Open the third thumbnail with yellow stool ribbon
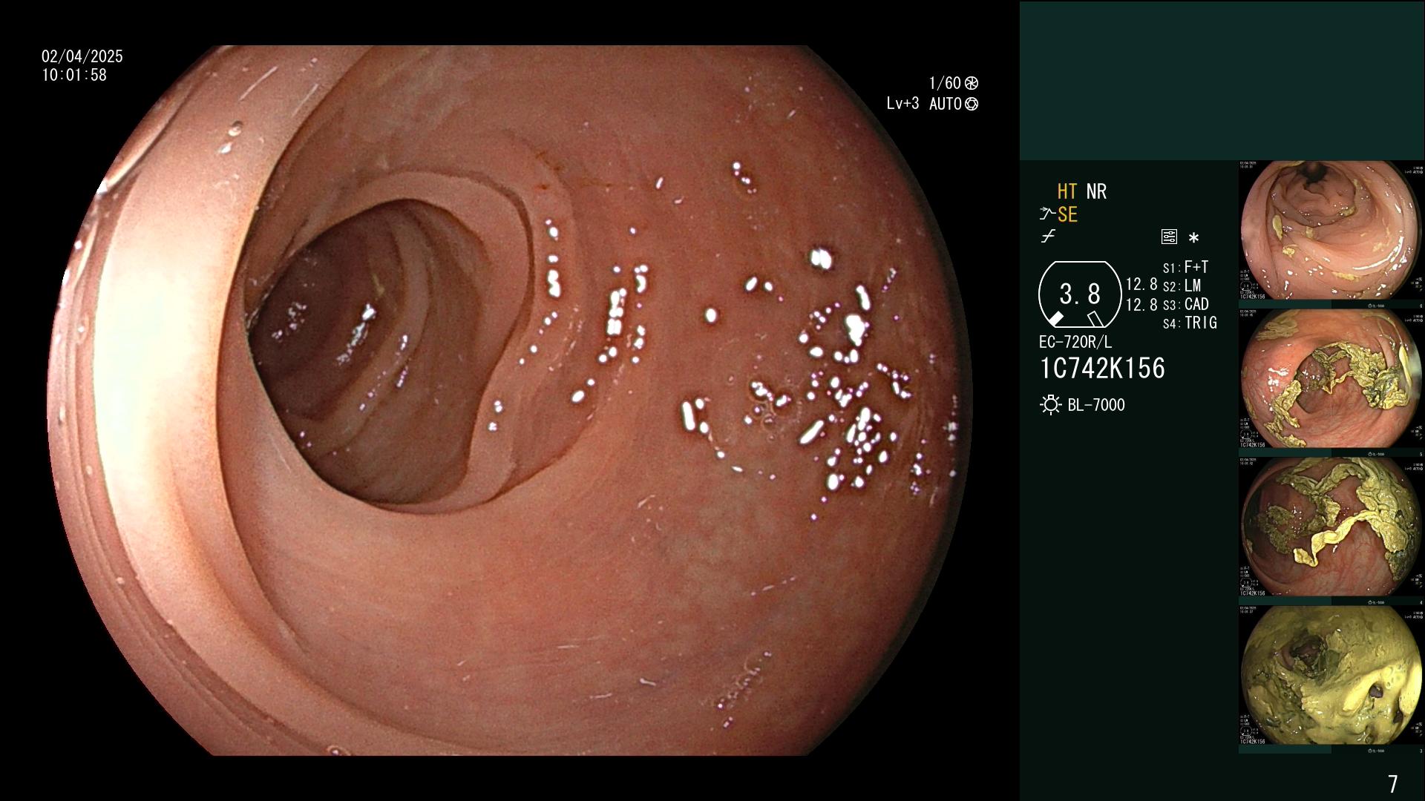The width and height of the screenshot is (1425, 801). (1331, 527)
